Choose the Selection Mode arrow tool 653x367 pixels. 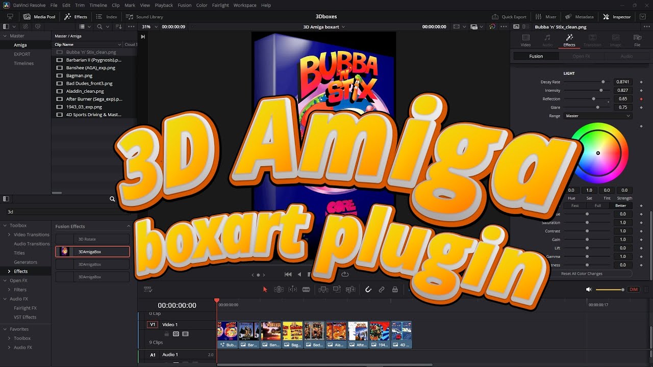point(265,290)
